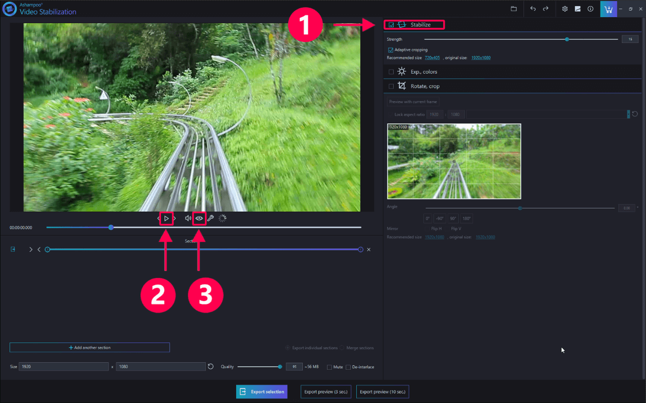Click the Undo arrow in the title bar
The height and width of the screenshot is (403, 646).
click(533, 9)
